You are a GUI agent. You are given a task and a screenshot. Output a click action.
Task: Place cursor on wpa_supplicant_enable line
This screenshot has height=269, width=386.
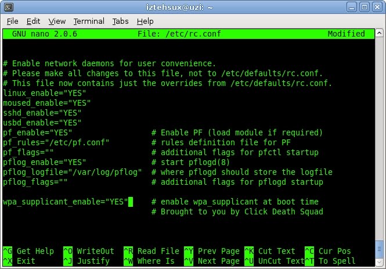point(65,202)
